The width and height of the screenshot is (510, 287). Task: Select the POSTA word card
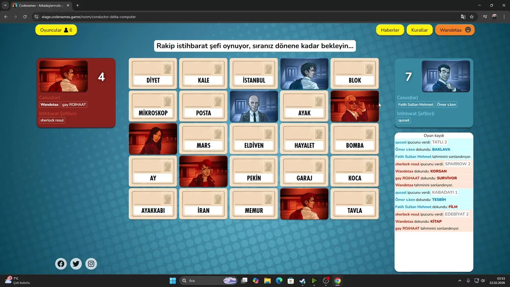pyautogui.click(x=204, y=106)
